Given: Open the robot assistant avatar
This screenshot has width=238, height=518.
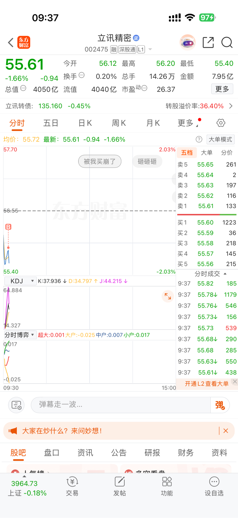Looking at the screenshot, I should 187,42.
